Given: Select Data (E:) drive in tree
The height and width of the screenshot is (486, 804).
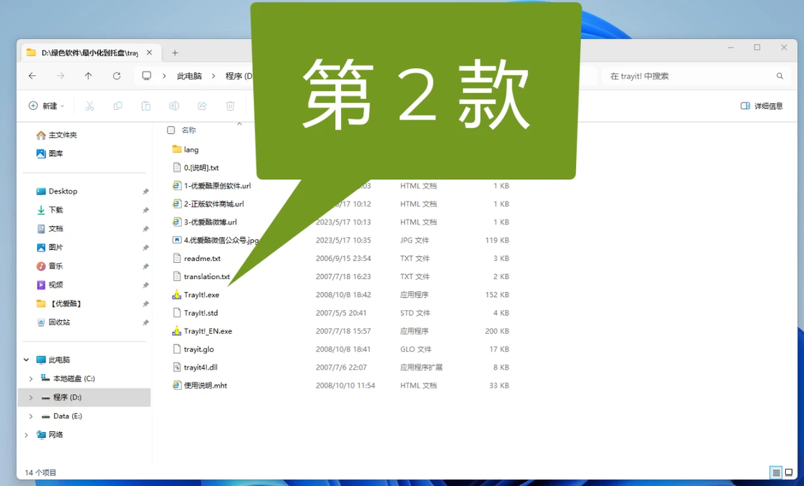Looking at the screenshot, I should [x=67, y=417].
